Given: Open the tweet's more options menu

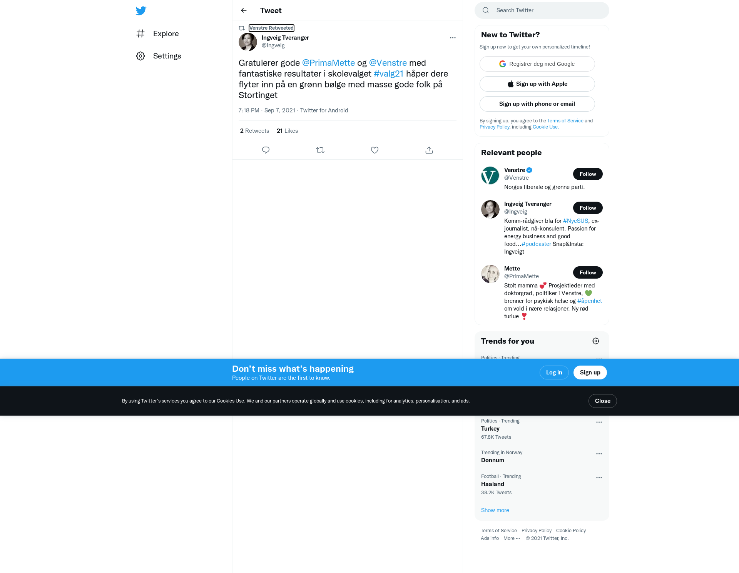Looking at the screenshot, I should tap(453, 38).
